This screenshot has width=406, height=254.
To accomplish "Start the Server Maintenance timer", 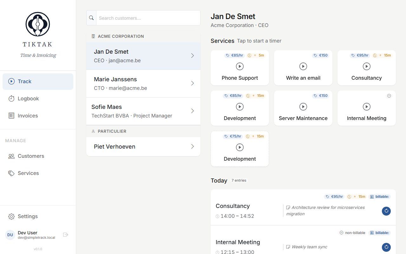I will point(303,107).
